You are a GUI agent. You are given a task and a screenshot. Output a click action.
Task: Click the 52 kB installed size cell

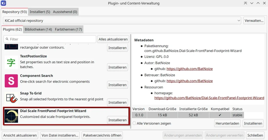click(x=193, y=115)
